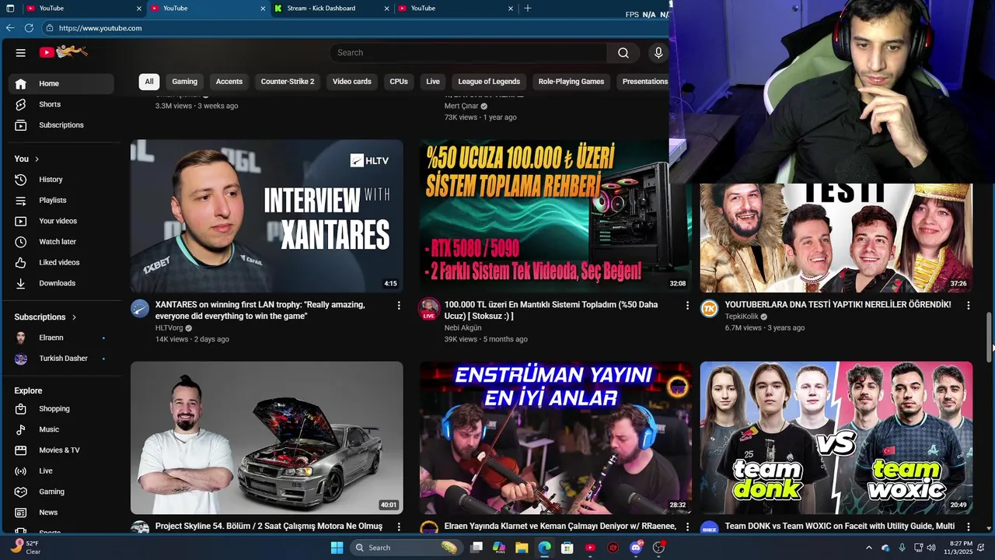Play the Interview with XANTARES thumbnail
The height and width of the screenshot is (560, 995).
click(267, 216)
